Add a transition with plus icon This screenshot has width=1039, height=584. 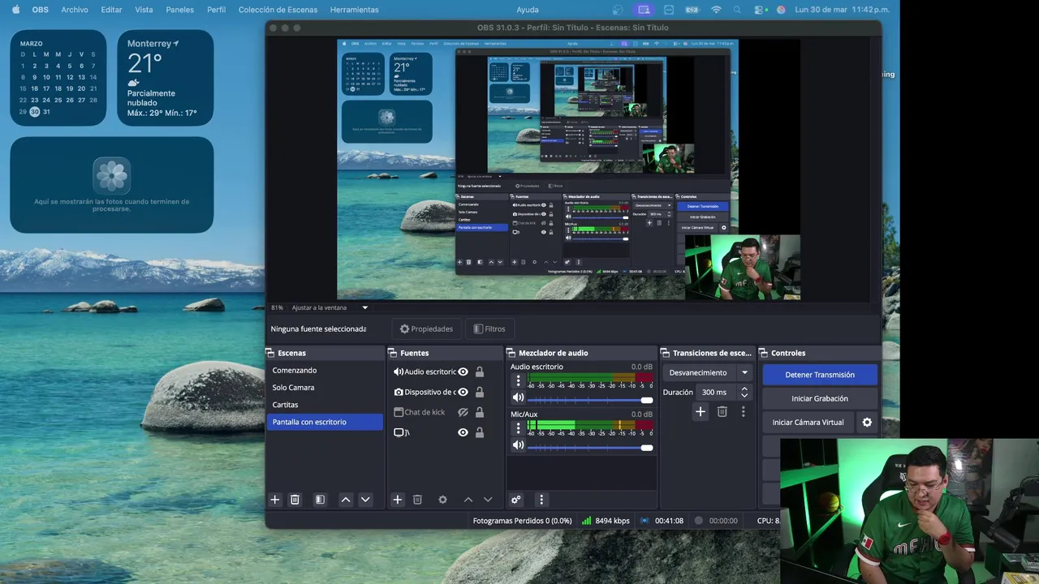coord(701,412)
